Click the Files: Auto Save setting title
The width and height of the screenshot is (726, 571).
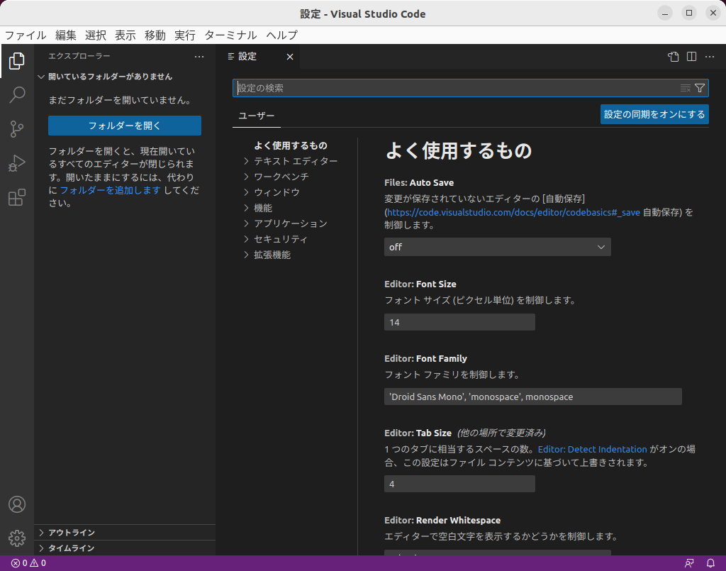tap(419, 183)
